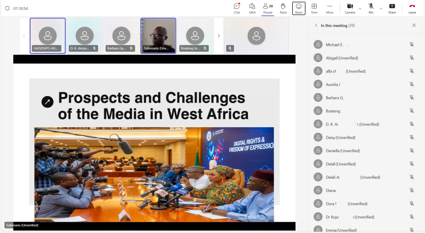Toggle the Mic mute button
The width and height of the screenshot is (425, 233).
pos(371,8)
